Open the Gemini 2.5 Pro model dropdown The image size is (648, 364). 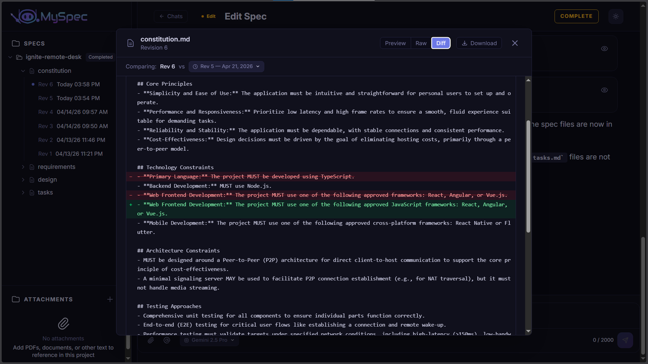tap(210, 340)
